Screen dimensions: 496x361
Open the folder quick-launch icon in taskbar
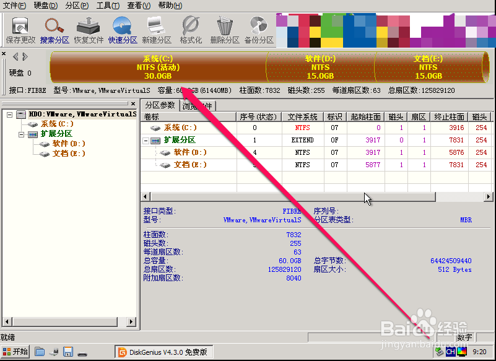tap(40, 352)
